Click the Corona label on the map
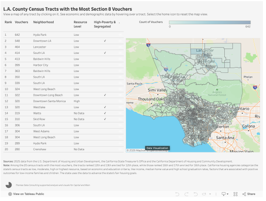Image resolution: width=266 pixels, height=201 pixels. (249, 126)
